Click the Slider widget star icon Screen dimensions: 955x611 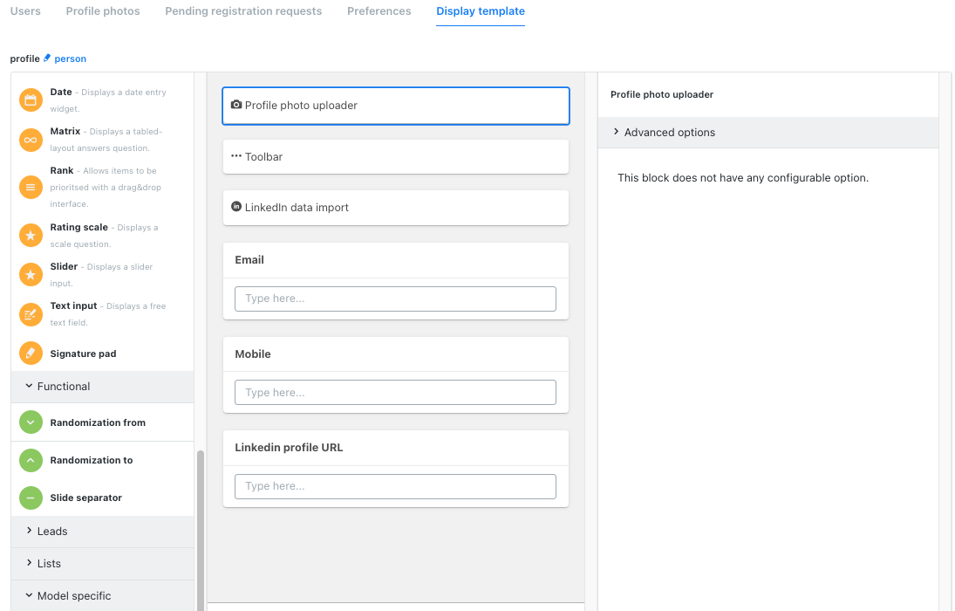(x=31, y=275)
